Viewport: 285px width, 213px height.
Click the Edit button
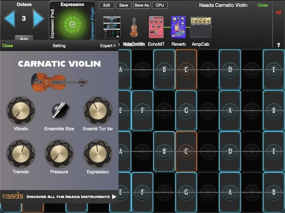107,5
